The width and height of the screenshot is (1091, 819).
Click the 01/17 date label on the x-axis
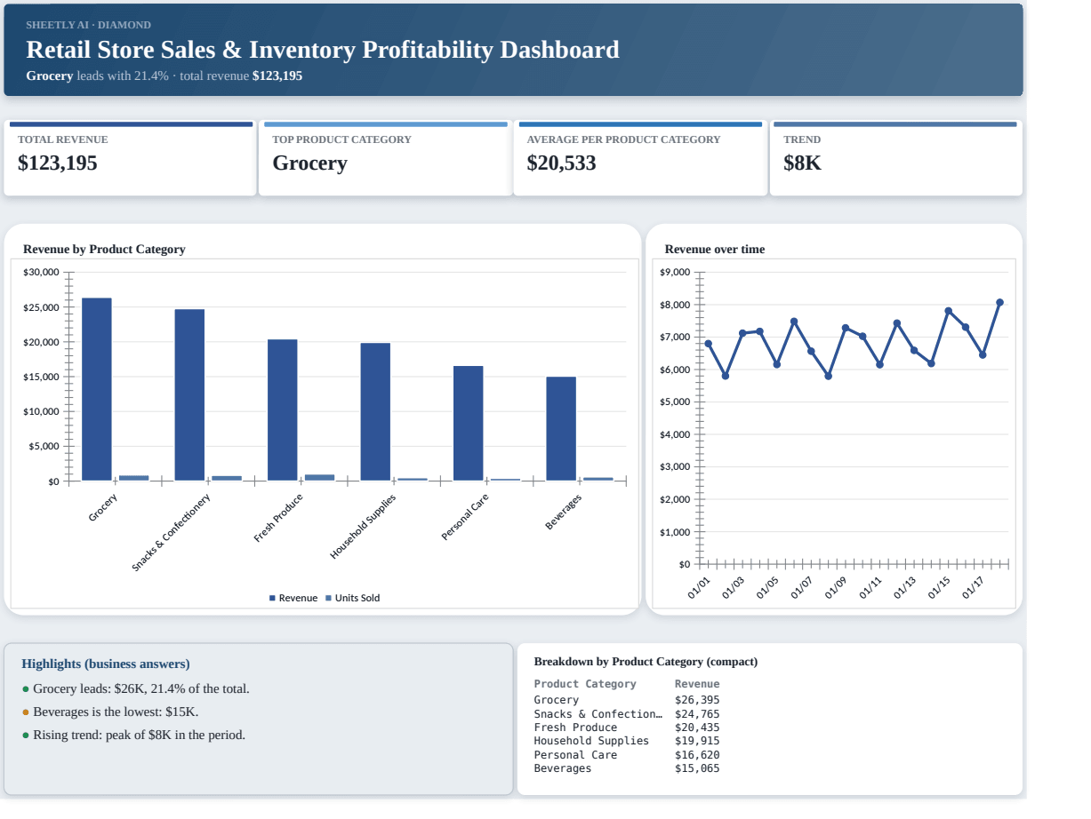974,588
